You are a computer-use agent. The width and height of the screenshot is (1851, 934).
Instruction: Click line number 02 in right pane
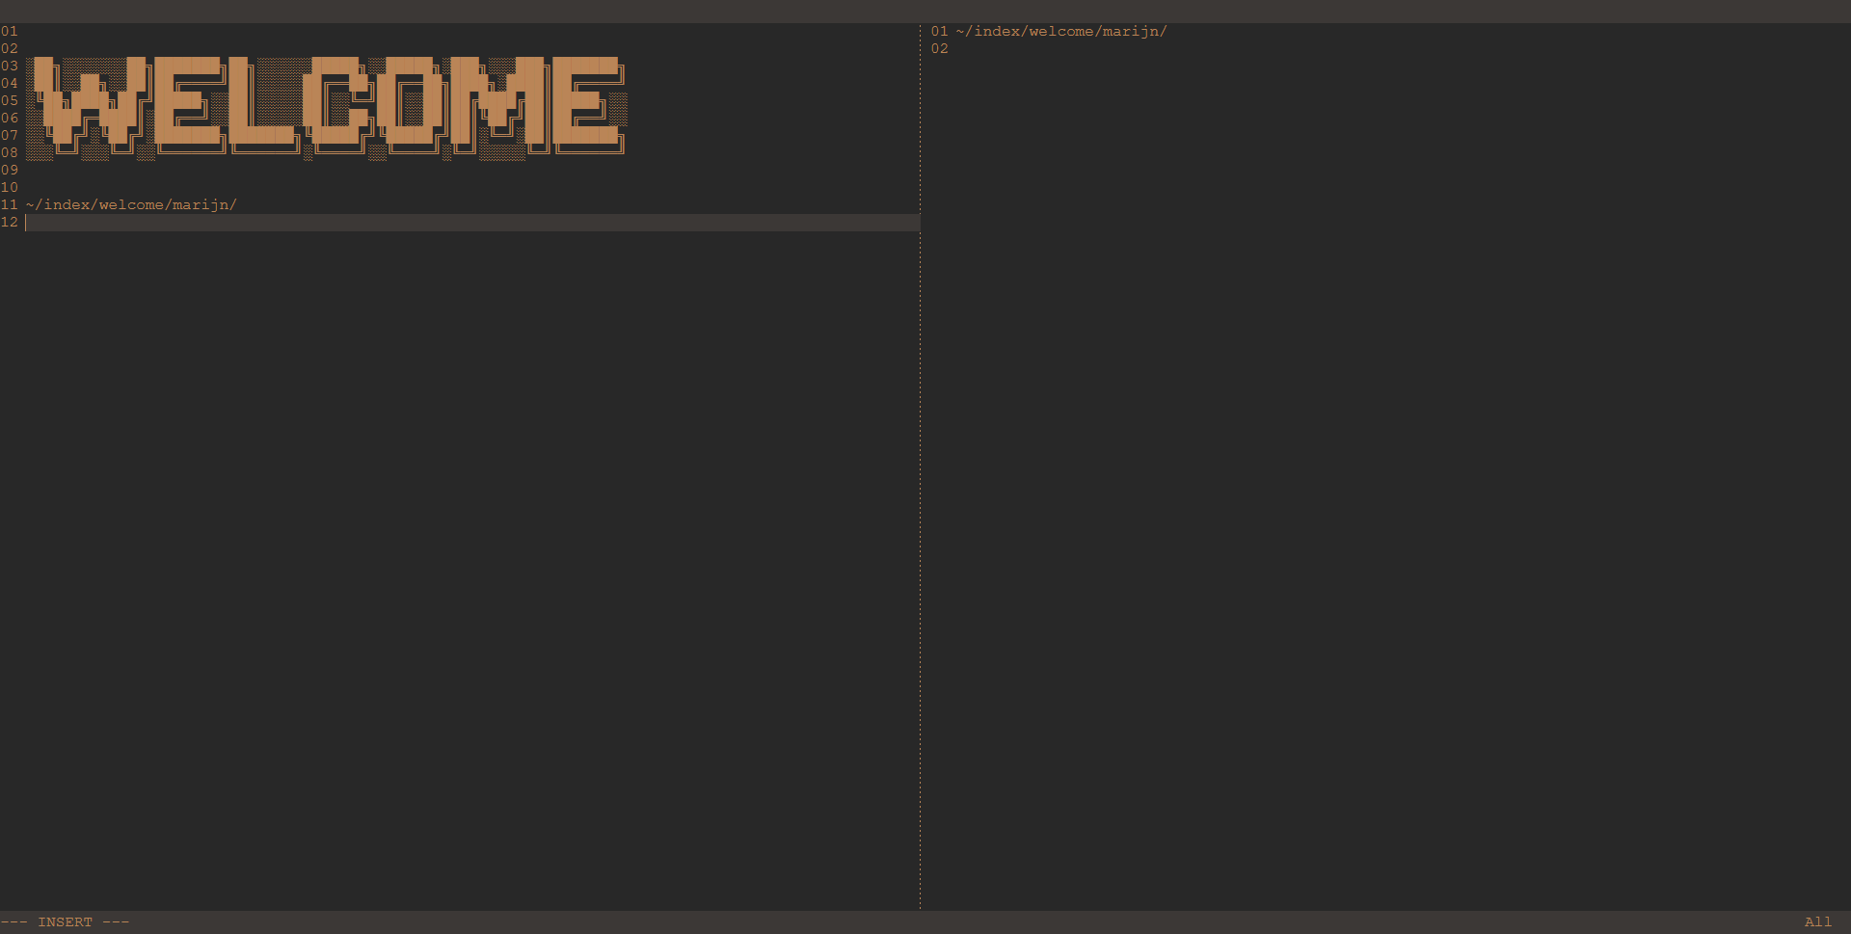[940, 49]
